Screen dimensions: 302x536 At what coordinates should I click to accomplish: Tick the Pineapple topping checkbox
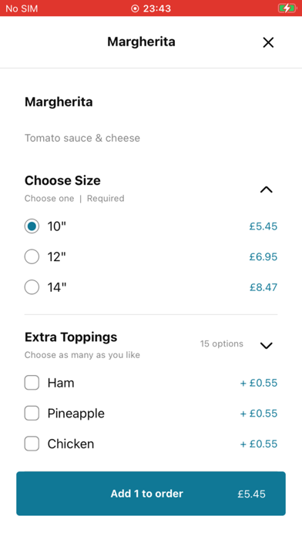32,414
